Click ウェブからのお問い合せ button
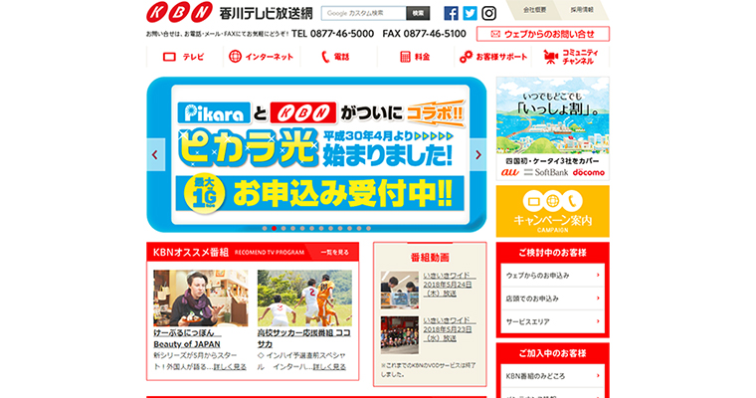 coord(543,34)
